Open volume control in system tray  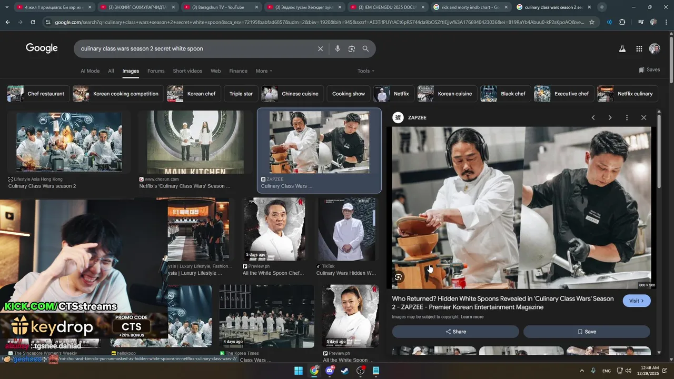[628, 371]
